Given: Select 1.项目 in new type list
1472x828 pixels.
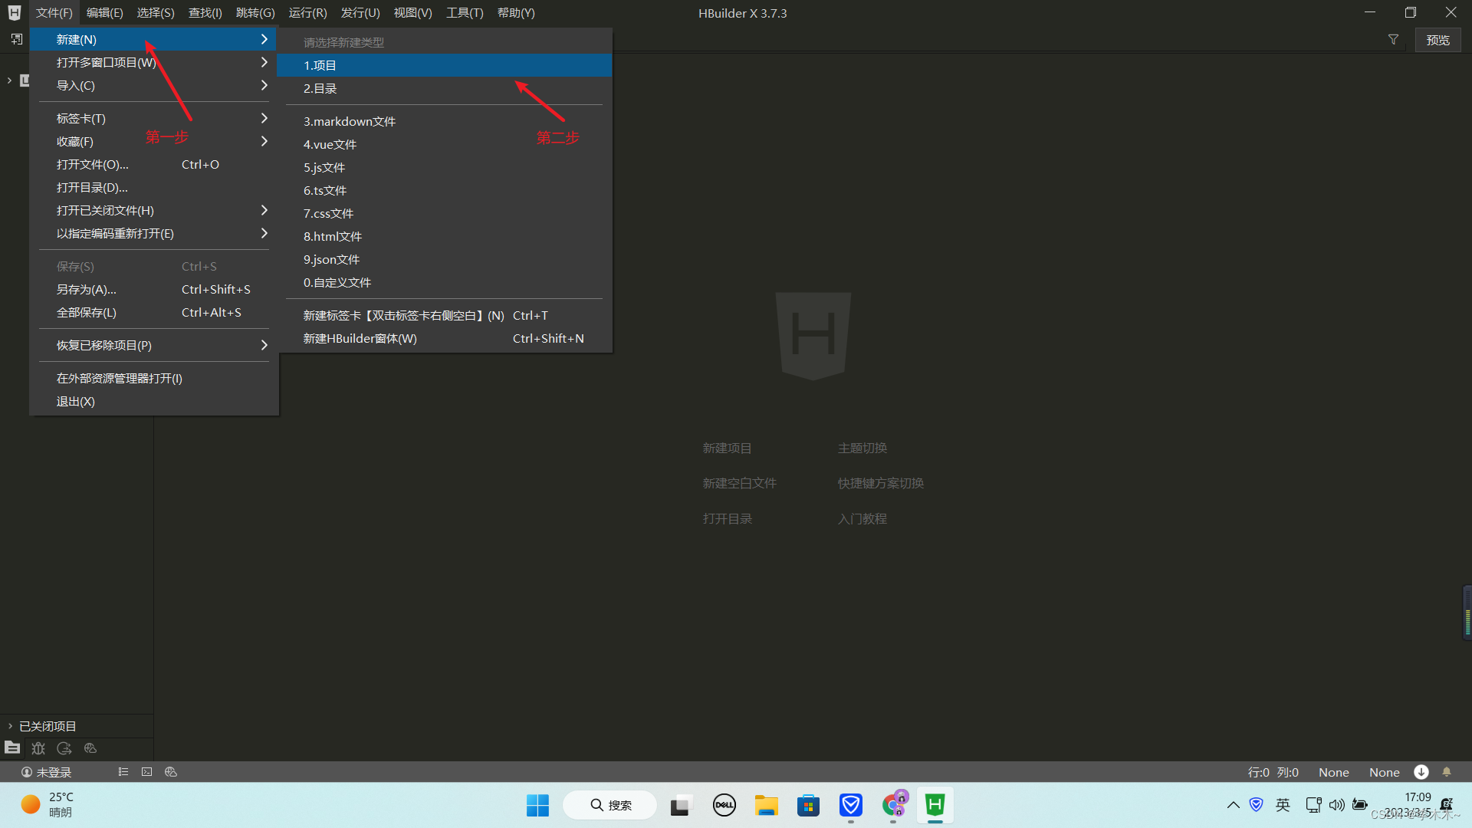Looking at the screenshot, I should [444, 65].
